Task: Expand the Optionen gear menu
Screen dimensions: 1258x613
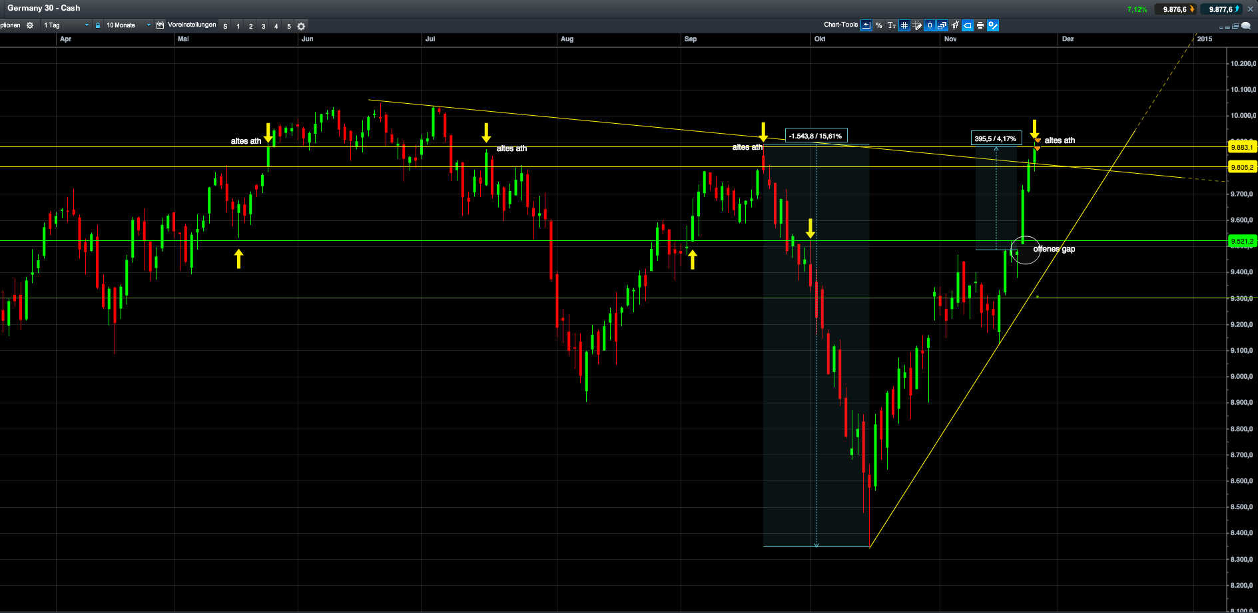Action: (x=30, y=25)
